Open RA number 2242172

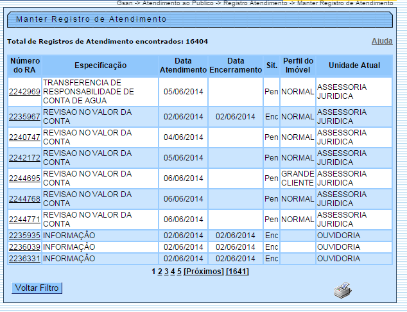24,157
